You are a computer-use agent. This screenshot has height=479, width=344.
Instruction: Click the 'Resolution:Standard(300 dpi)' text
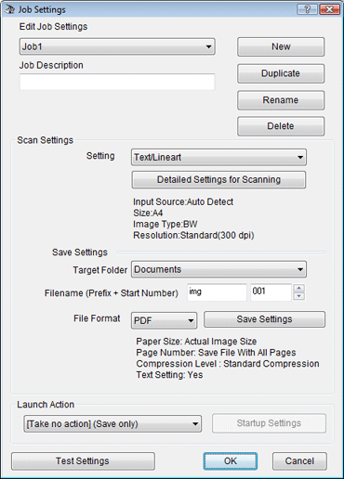193,236
